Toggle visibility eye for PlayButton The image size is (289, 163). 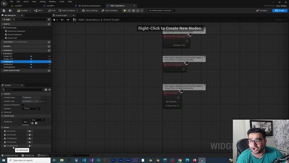(x=50, y=62)
